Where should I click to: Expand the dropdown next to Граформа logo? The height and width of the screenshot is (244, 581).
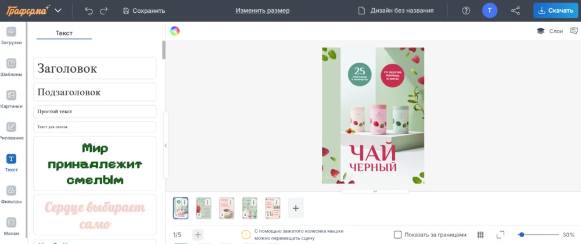coord(58,10)
